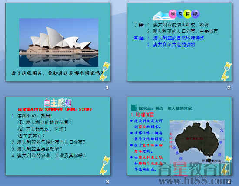Click the teal square icon beside 探究点

[x=134, y=108]
